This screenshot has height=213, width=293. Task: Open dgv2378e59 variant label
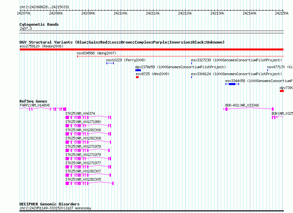(180, 67)
